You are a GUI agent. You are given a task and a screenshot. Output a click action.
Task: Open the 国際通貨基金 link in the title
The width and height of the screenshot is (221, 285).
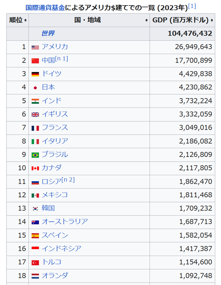(38, 6)
